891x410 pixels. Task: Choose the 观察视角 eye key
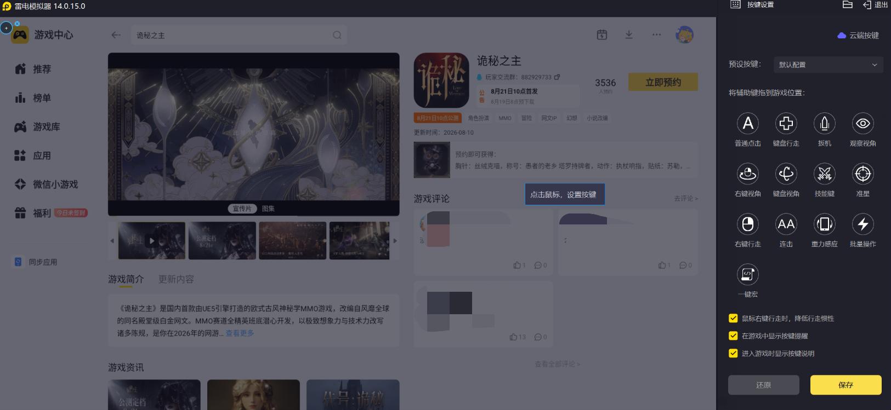tap(863, 124)
